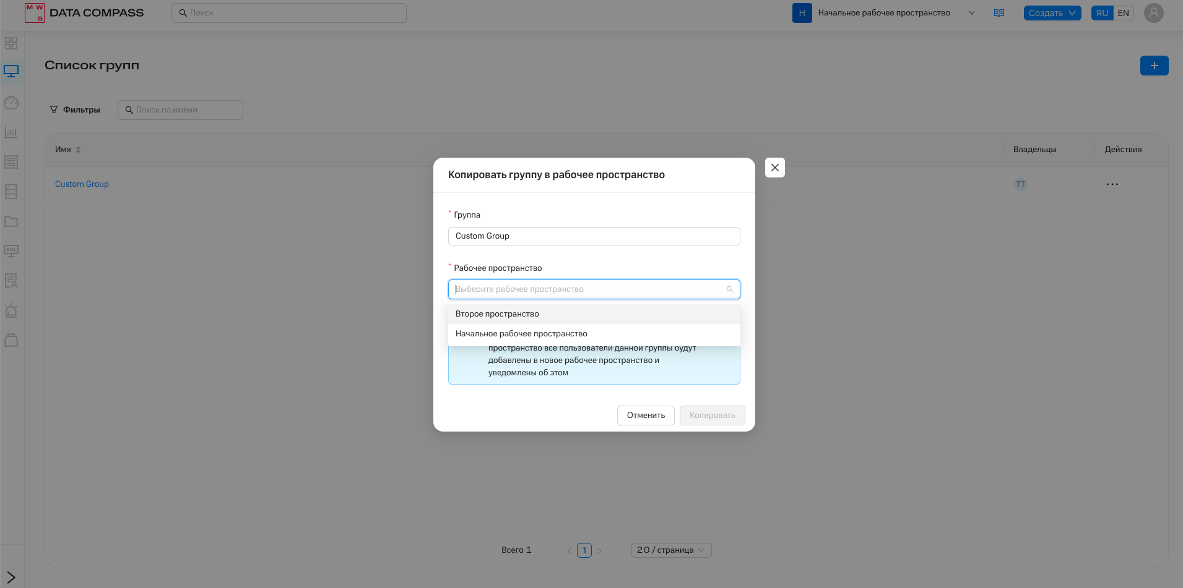This screenshot has height=588, width=1183.
Task: Sort the table by "Имя" column
Action: [78, 150]
